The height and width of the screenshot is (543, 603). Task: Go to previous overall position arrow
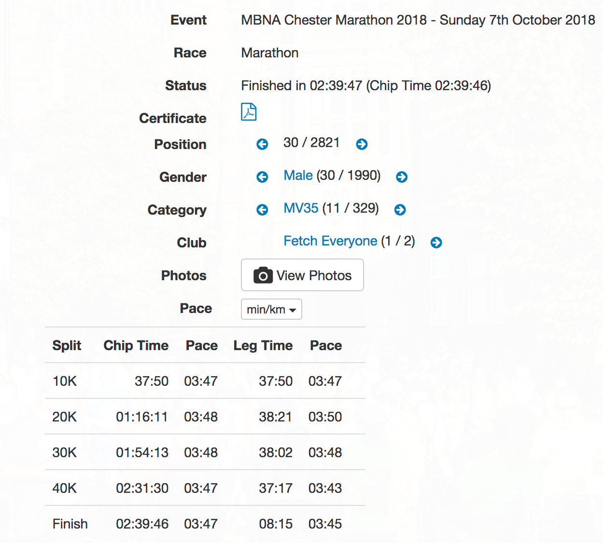tap(262, 144)
